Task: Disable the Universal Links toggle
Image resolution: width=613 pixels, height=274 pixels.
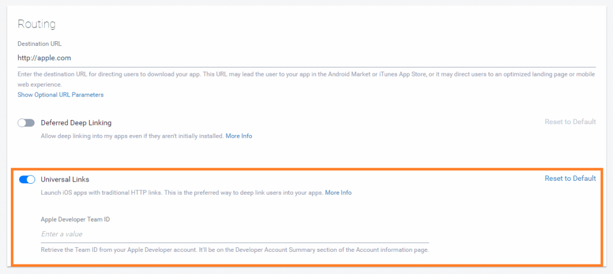Action: point(28,179)
